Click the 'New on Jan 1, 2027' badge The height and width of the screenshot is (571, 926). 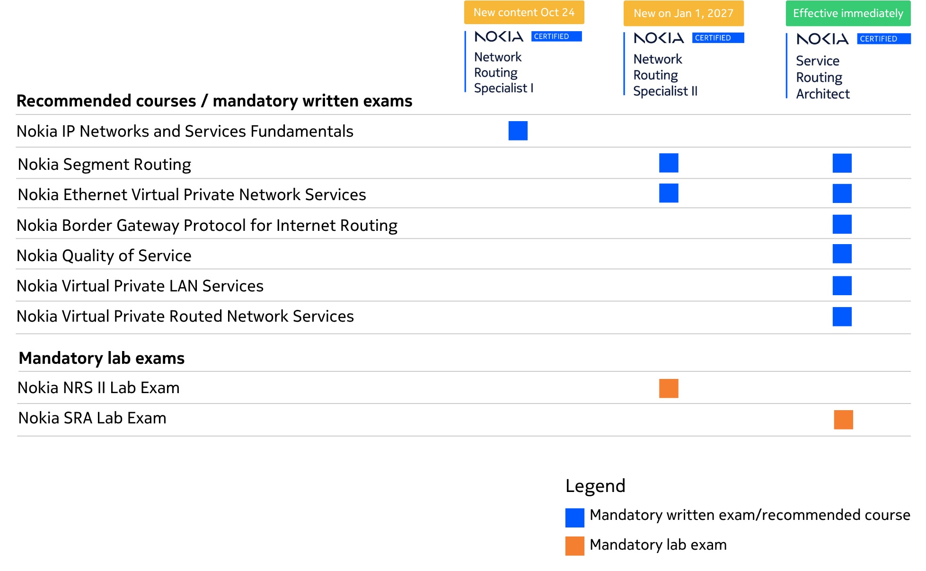point(683,13)
